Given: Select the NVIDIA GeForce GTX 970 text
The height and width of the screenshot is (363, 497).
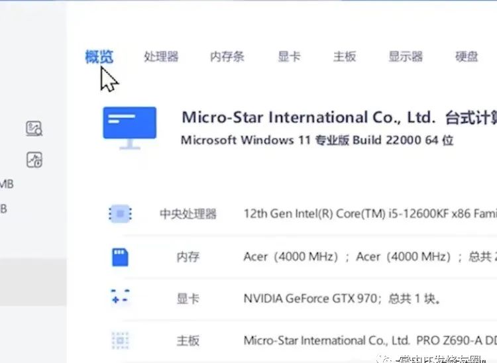Looking at the screenshot, I should point(342,299).
